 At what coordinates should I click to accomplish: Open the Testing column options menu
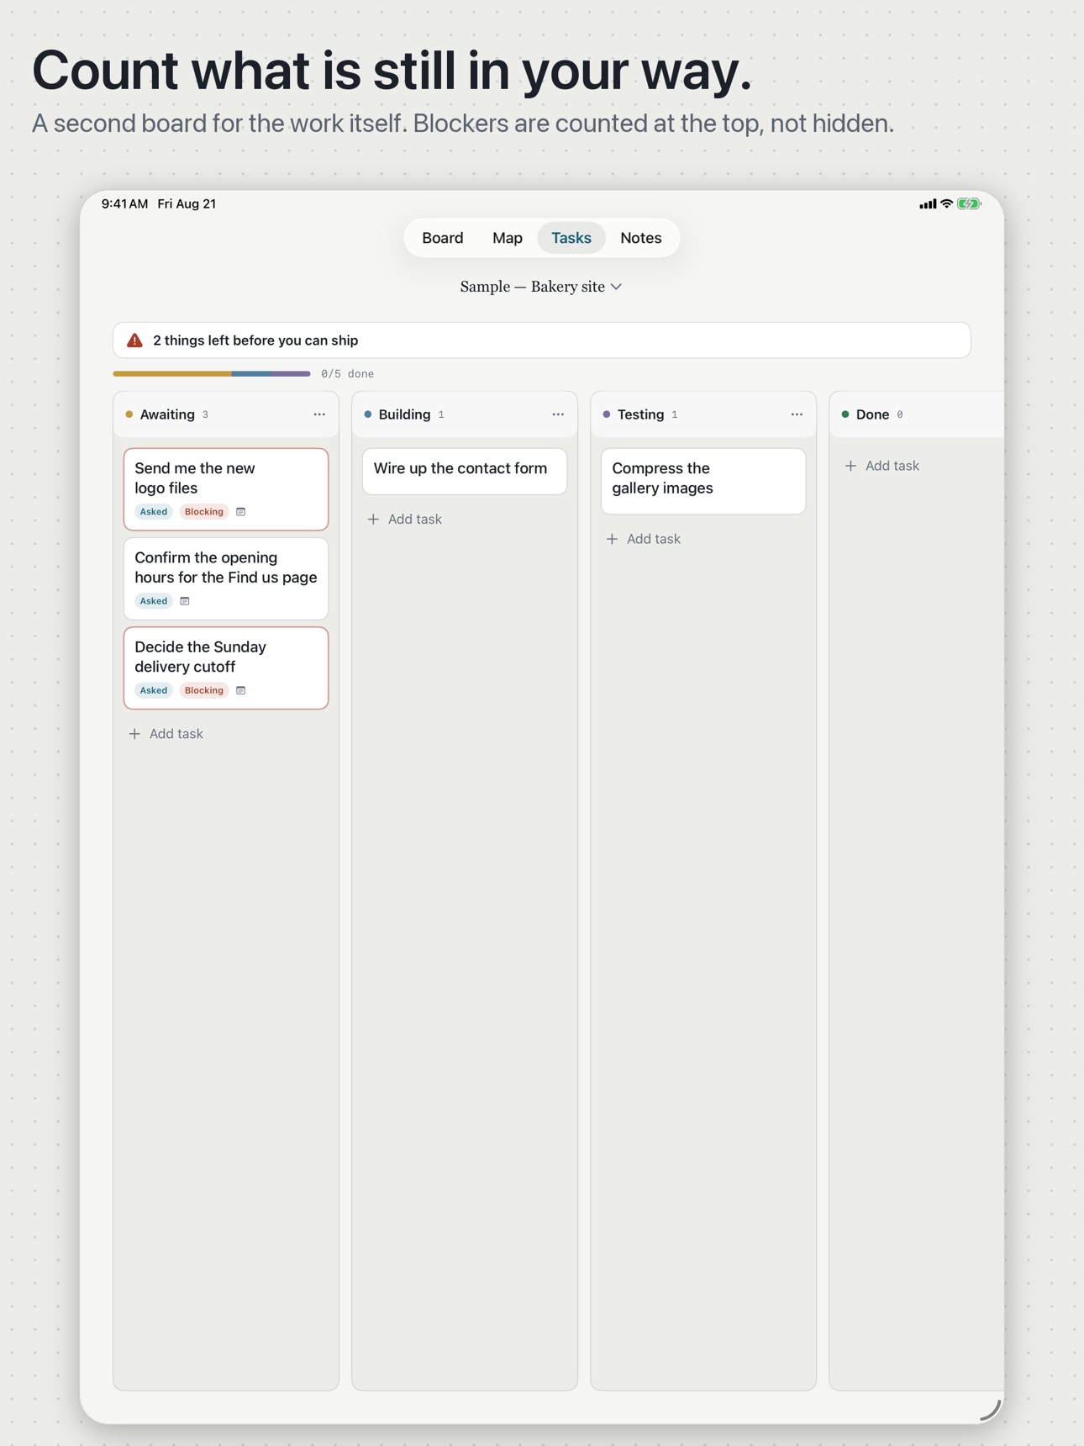(797, 414)
